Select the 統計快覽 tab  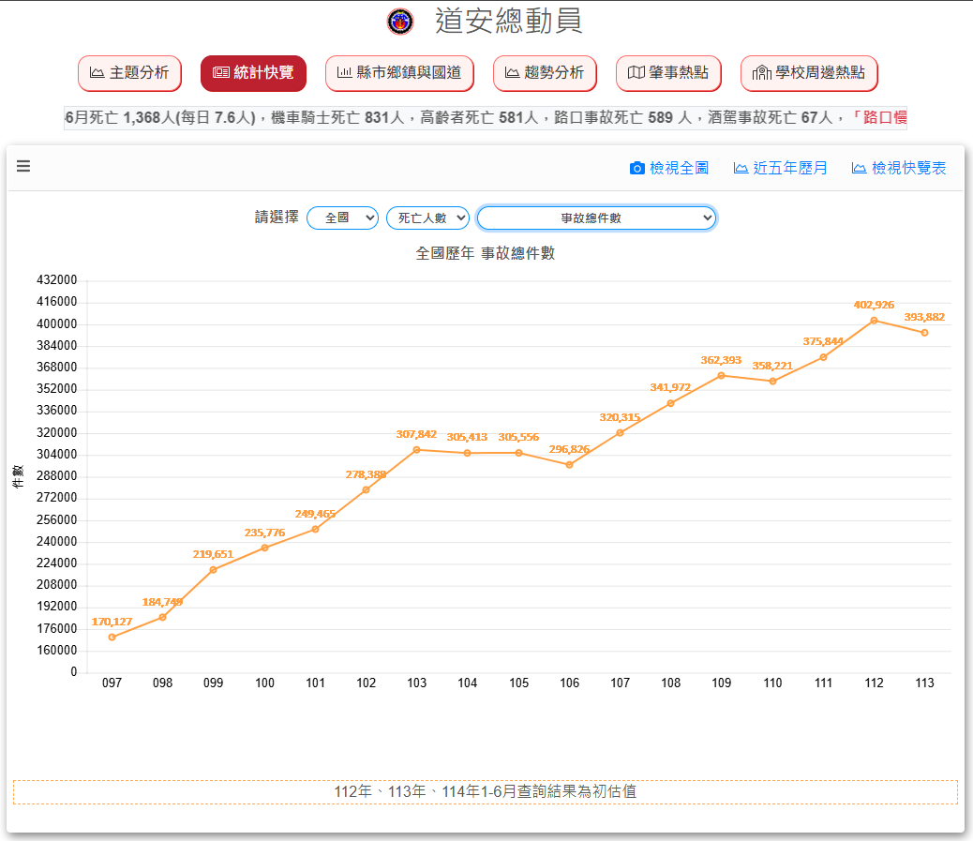[x=253, y=73]
